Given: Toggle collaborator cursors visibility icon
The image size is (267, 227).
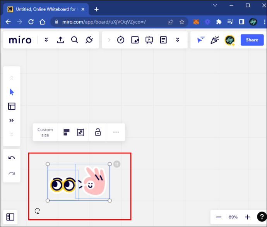Looking at the screenshot, I should pos(200,40).
